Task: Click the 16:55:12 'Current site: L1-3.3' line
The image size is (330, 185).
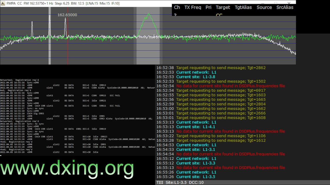Action: (x=186, y=163)
